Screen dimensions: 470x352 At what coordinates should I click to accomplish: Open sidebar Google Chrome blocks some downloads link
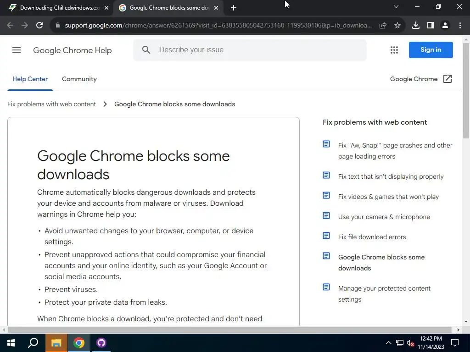381,263
